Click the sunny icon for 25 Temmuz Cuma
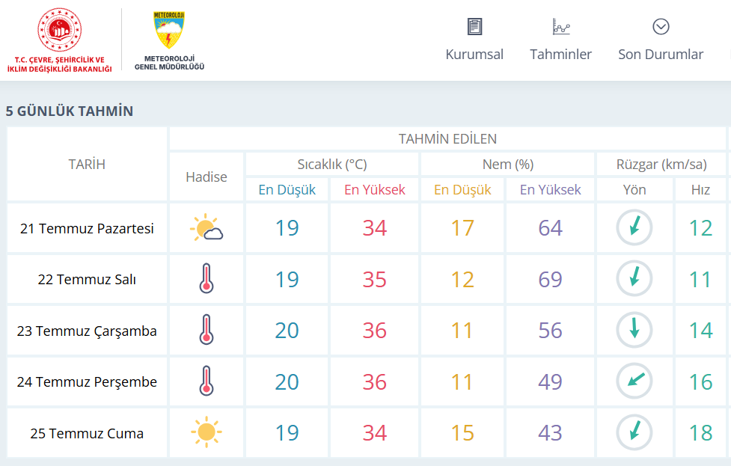Viewport: 731px width, 466px height. [x=207, y=432]
